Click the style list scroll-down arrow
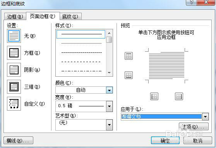 (109, 73)
